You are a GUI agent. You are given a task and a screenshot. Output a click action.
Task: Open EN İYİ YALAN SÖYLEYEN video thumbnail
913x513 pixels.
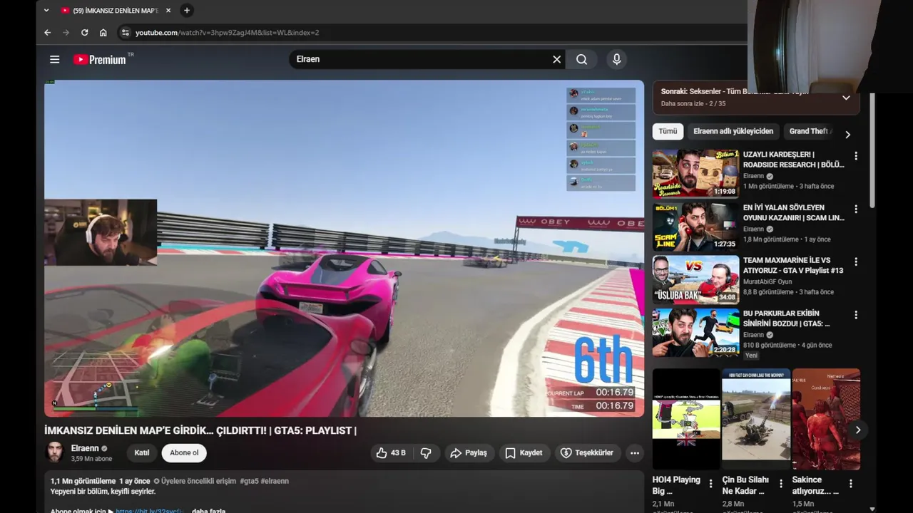click(695, 227)
